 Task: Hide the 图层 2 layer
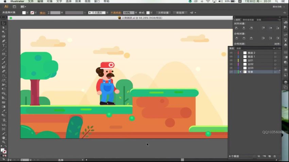click(x=231, y=53)
